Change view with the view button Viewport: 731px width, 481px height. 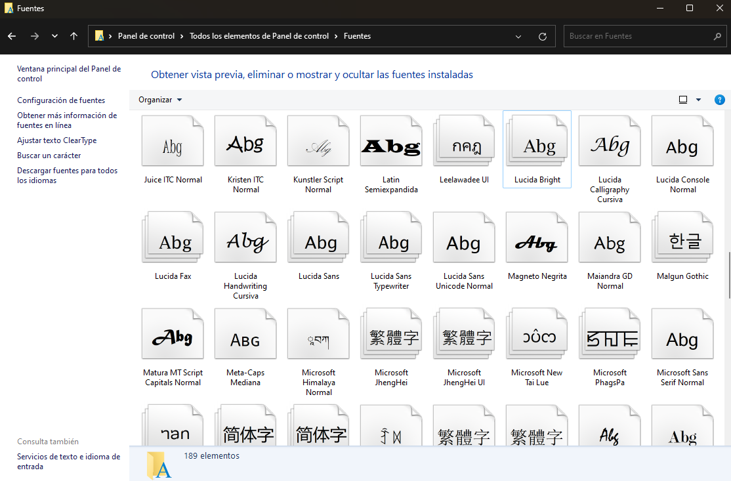[x=683, y=100]
